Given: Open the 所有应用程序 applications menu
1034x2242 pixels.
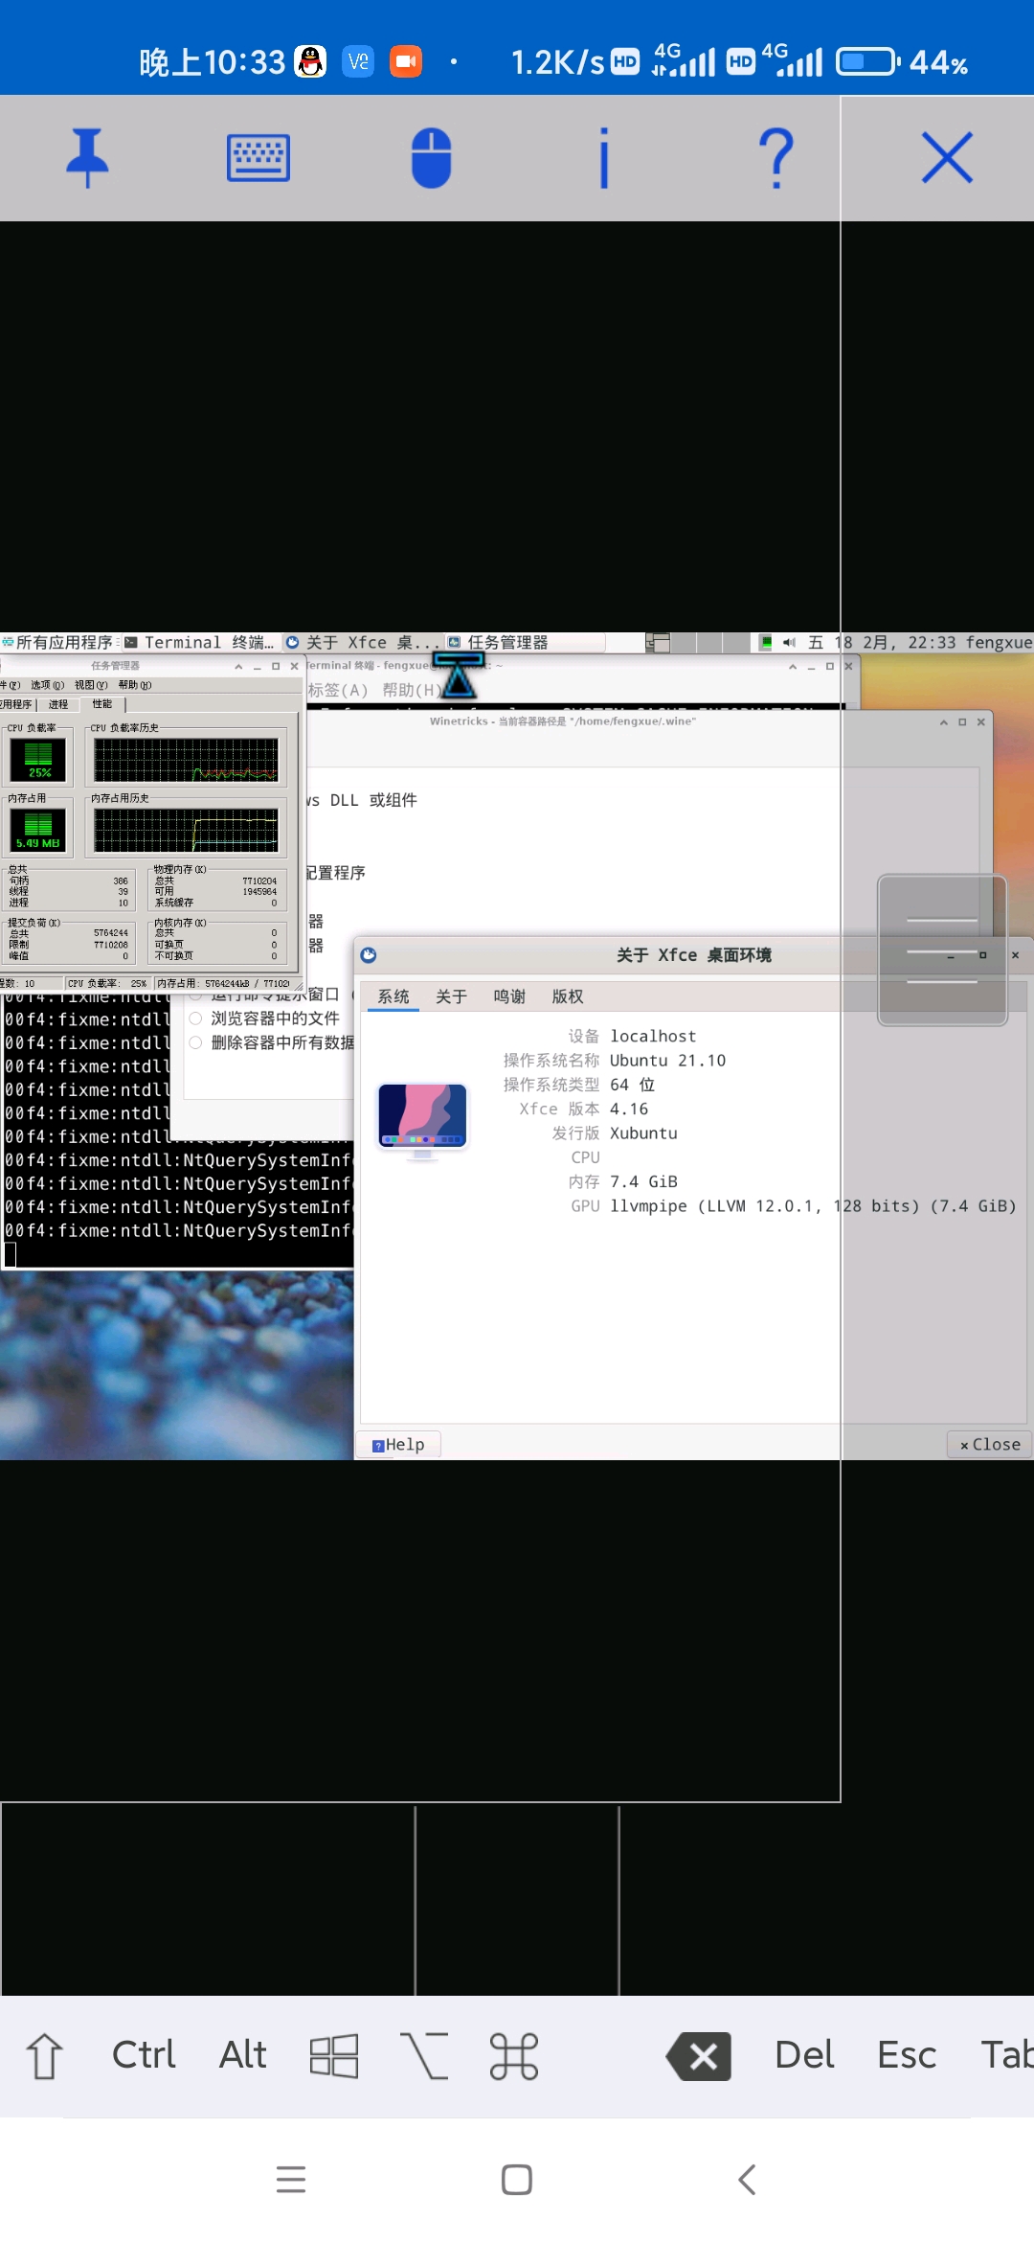Looking at the screenshot, I should 58,642.
